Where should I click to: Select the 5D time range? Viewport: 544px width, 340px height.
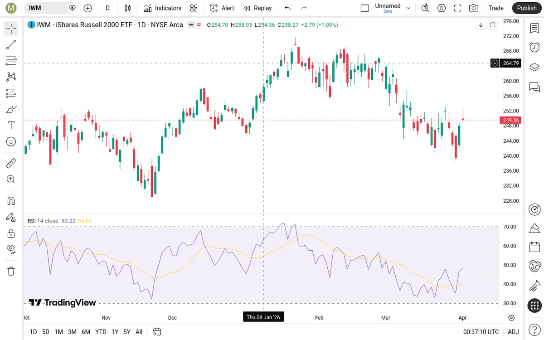point(46,332)
